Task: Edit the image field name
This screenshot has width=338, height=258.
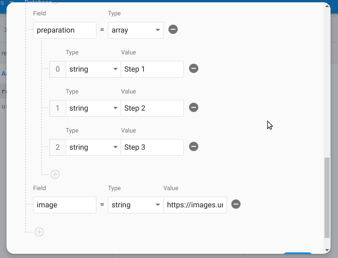Action: tap(65, 205)
